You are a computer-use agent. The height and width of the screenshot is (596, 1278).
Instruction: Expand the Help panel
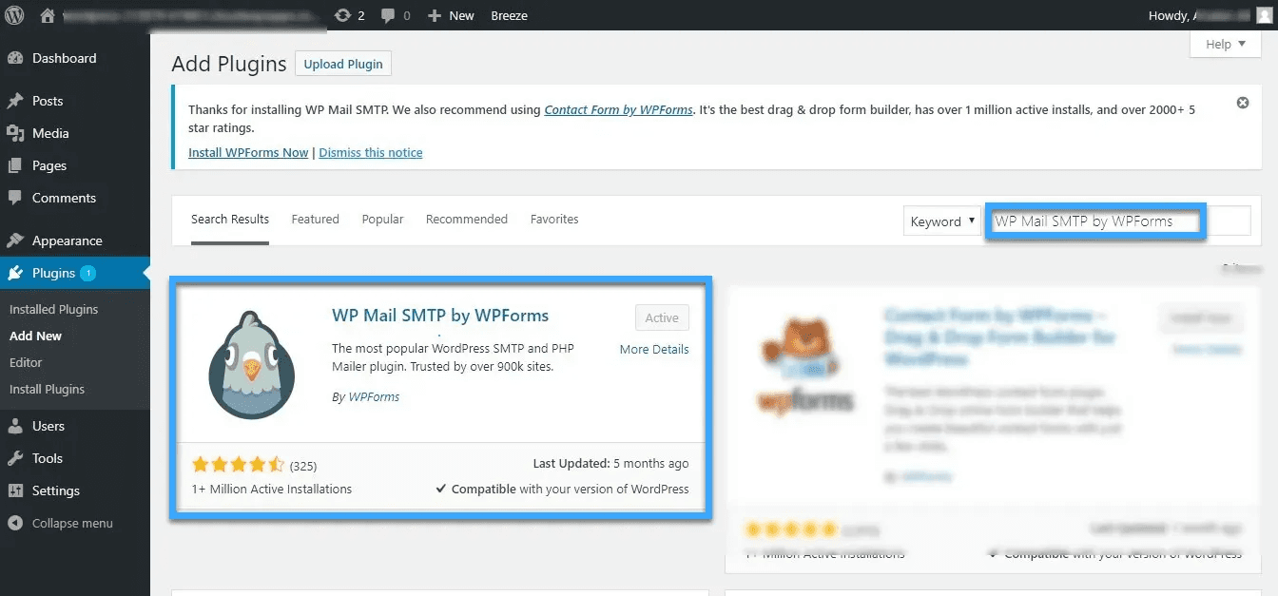(1225, 44)
